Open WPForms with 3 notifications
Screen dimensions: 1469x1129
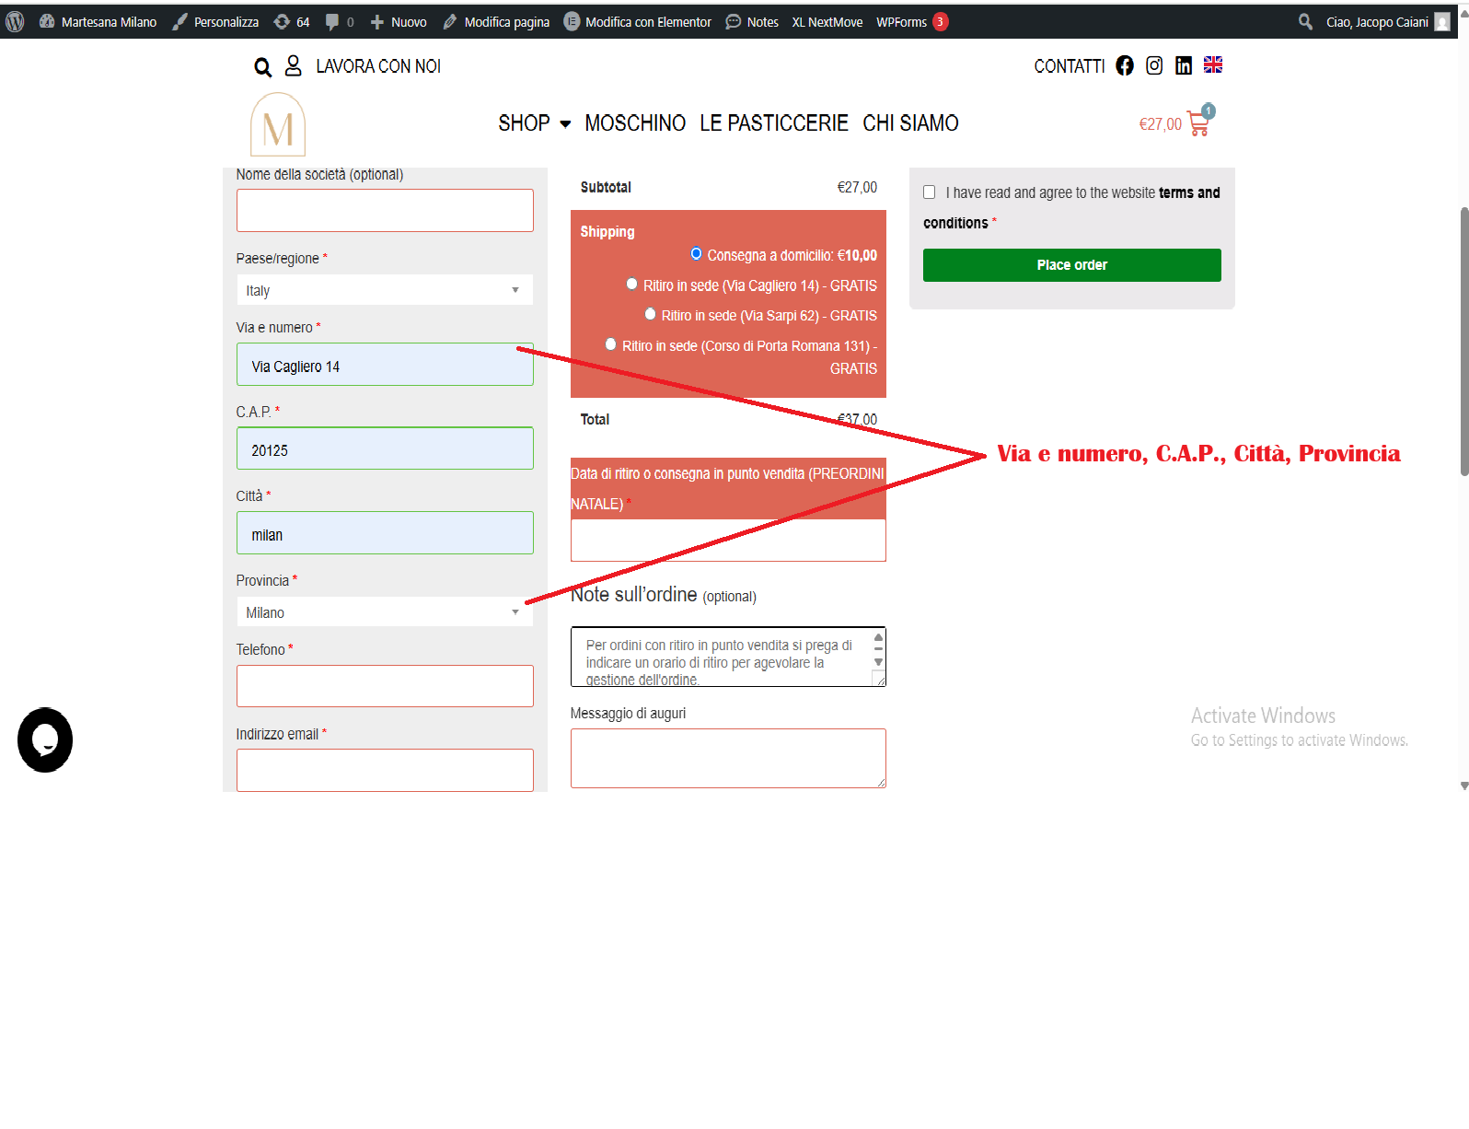point(912,22)
